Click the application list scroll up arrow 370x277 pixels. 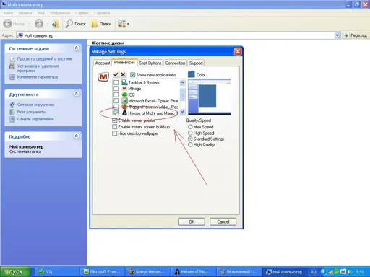click(x=182, y=82)
